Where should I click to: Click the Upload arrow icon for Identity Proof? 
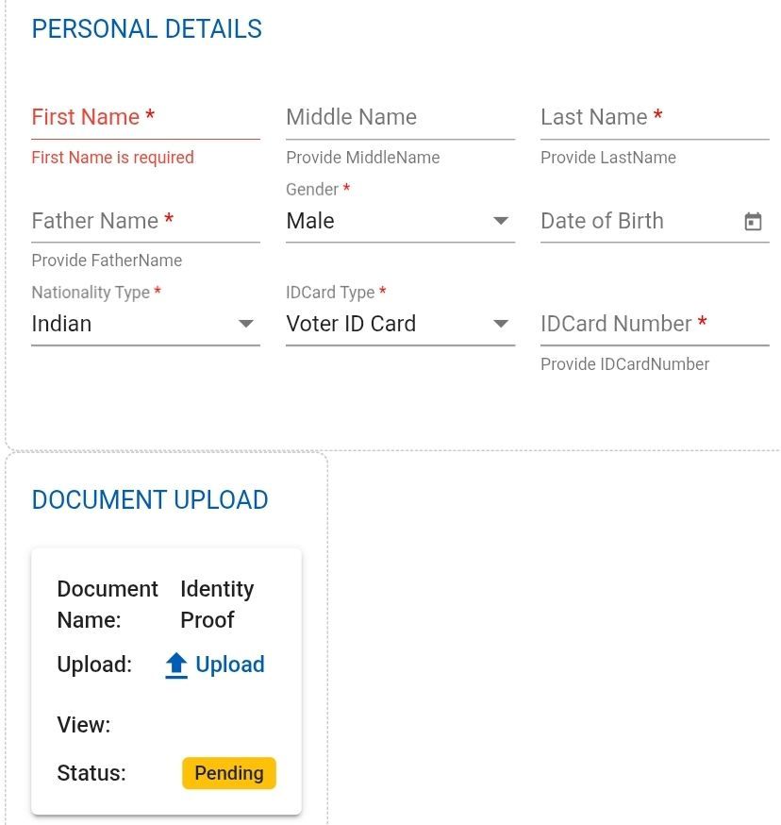click(x=175, y=665)
